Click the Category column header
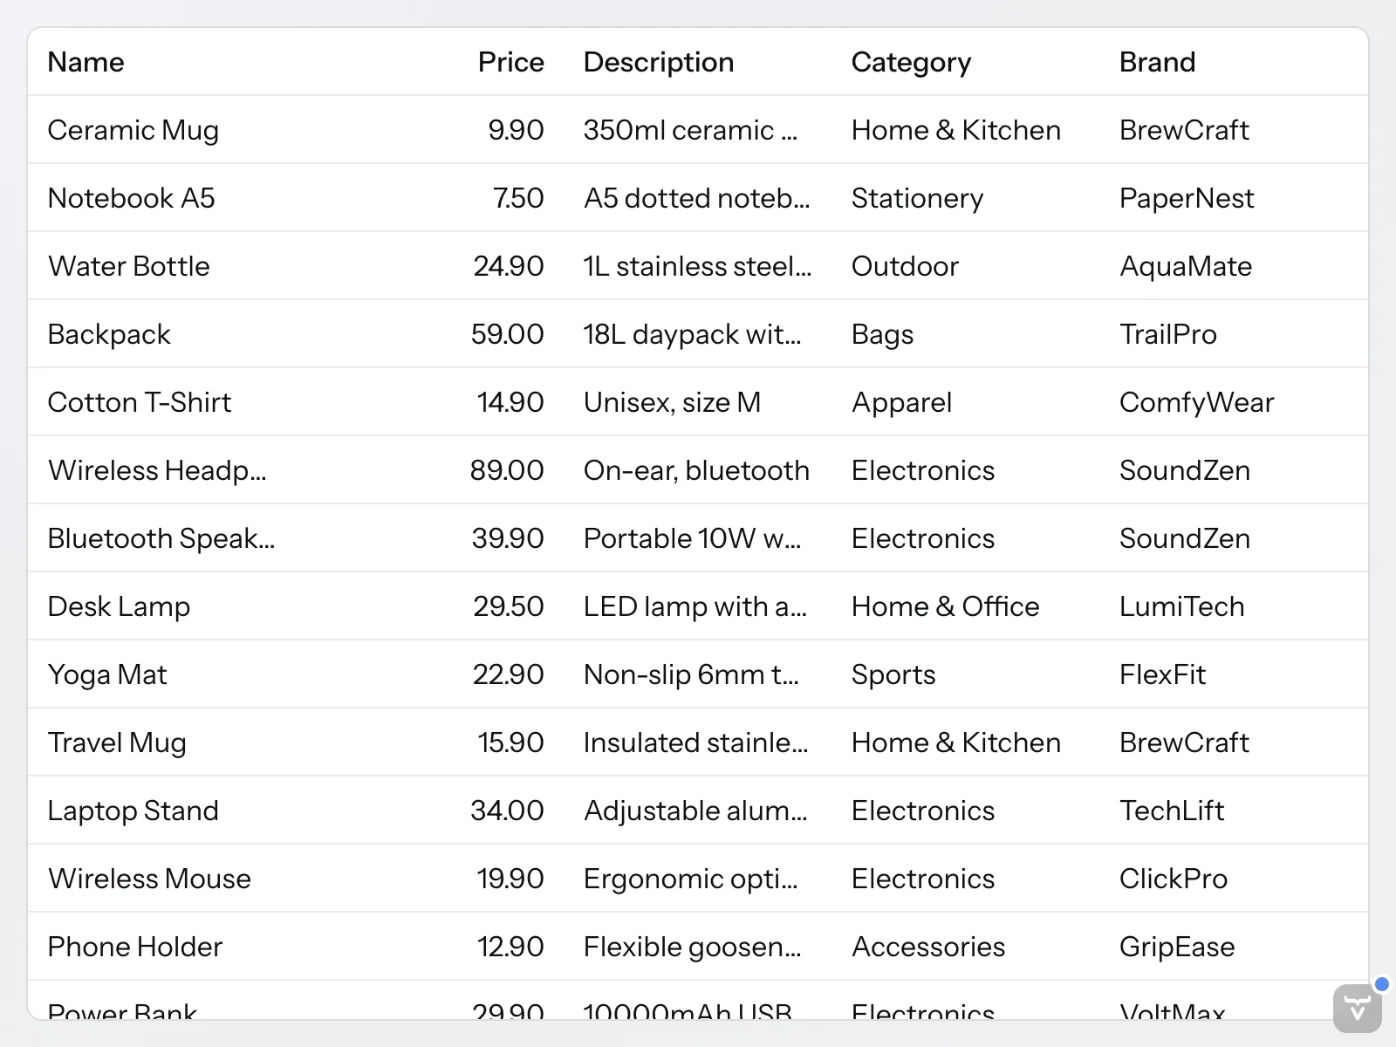 (x=911, y=62)
